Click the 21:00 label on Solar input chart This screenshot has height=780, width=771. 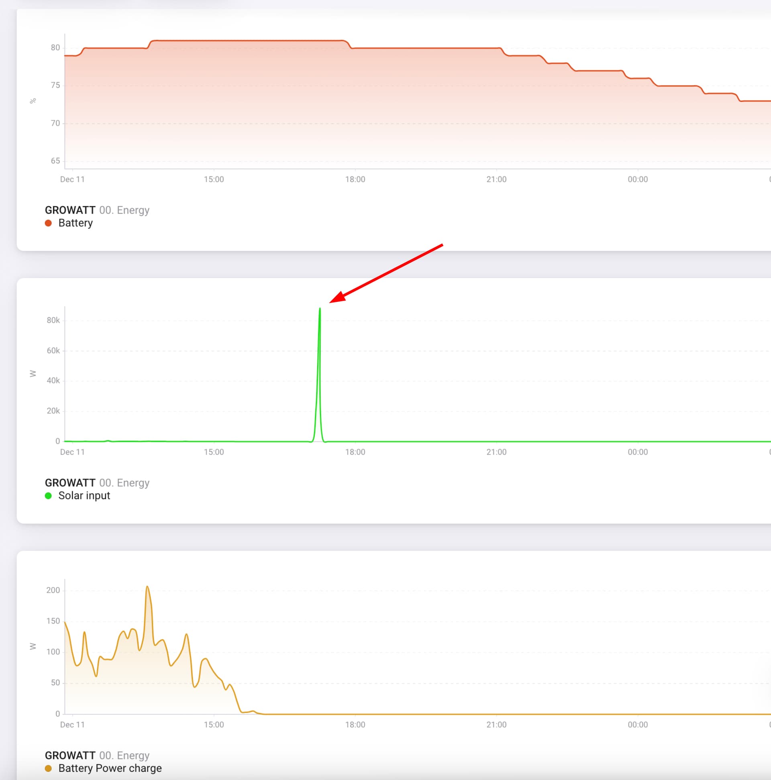coord(496,452)
